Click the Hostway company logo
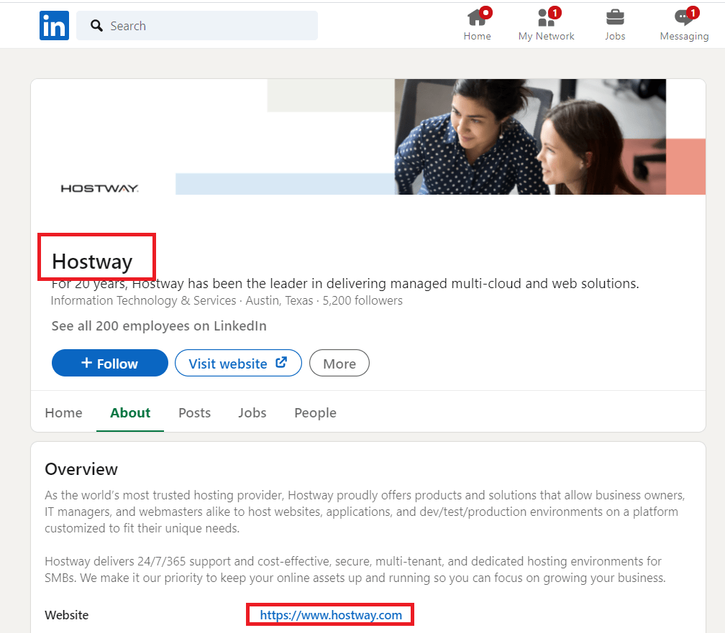 pos(100,188)
